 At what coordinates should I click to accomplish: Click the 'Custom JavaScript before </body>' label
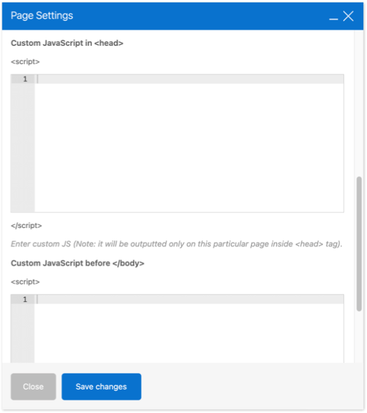[78, 263]
